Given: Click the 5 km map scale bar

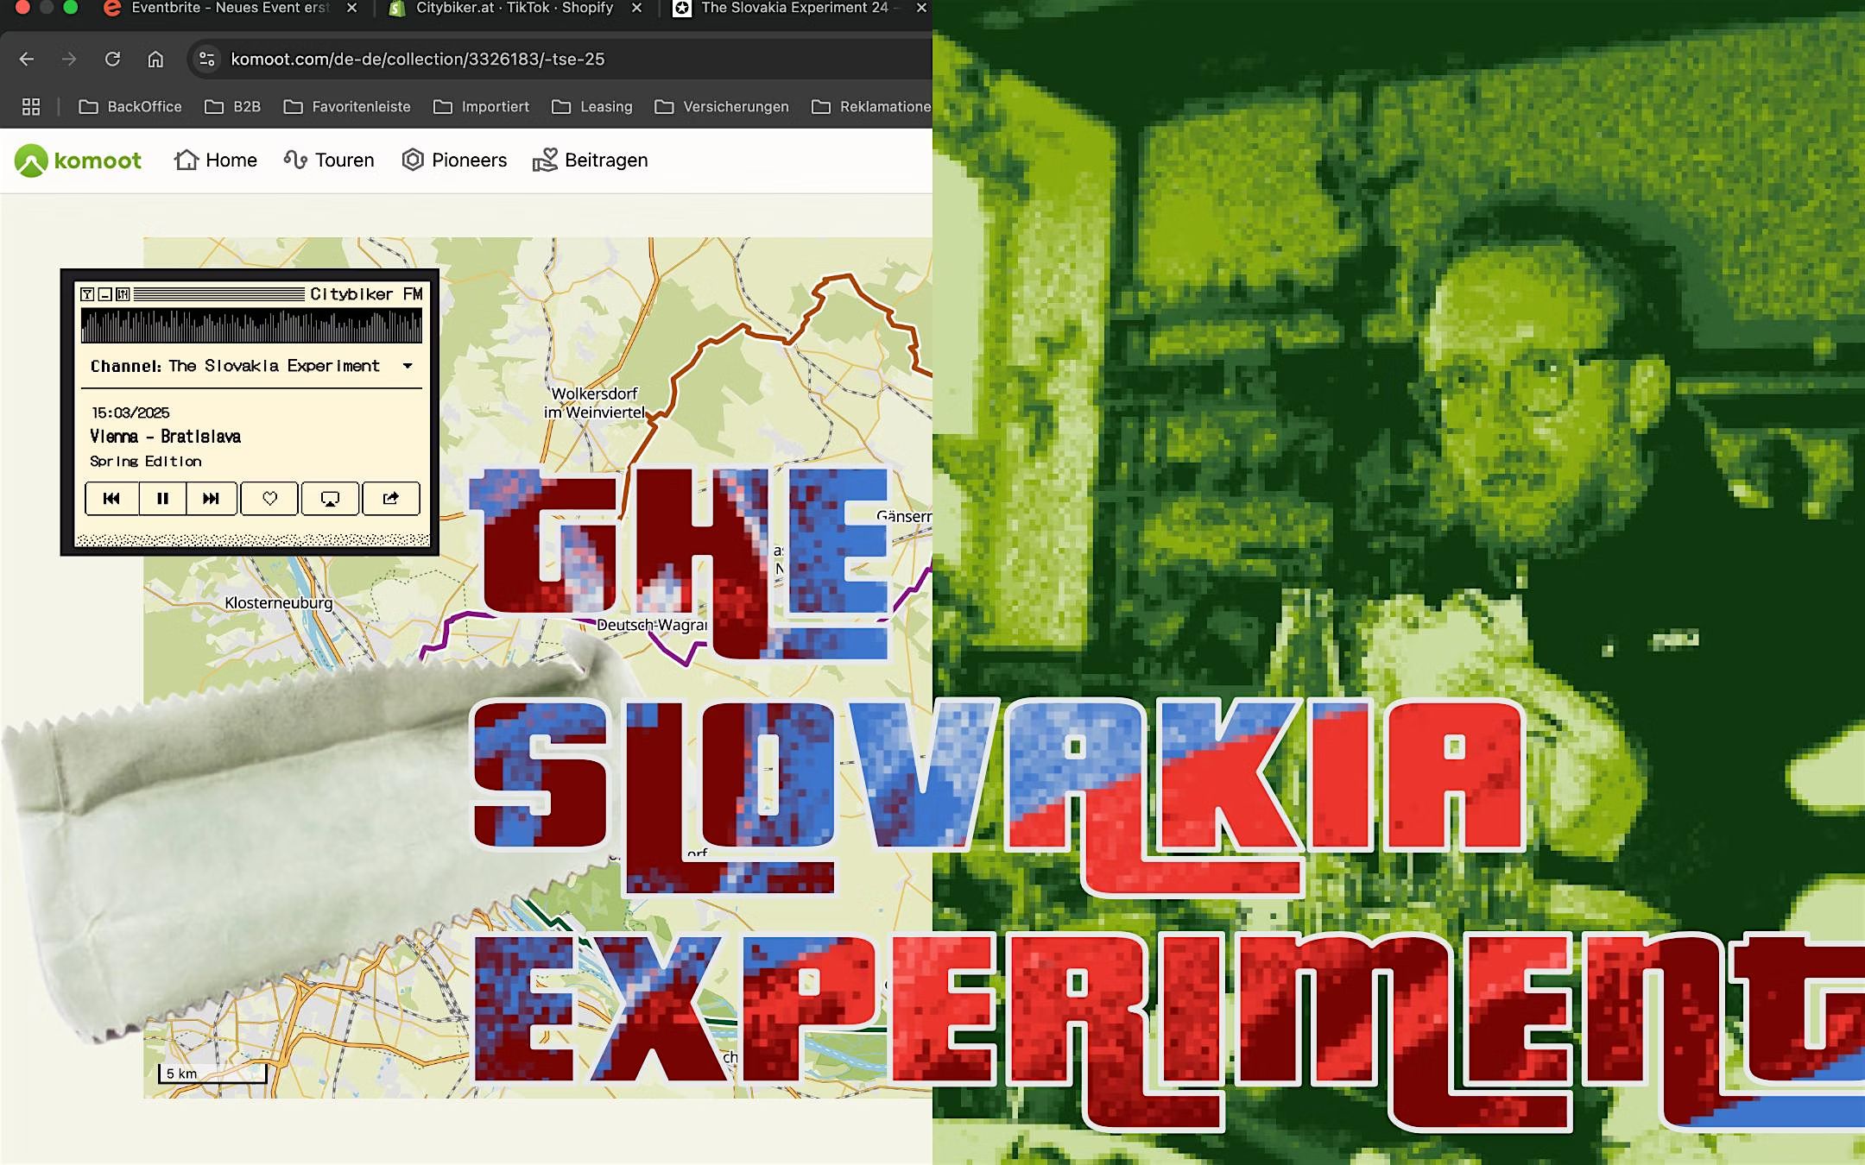Looking at the screenshot, I should pyautogui.click(x=212, y=1073).
